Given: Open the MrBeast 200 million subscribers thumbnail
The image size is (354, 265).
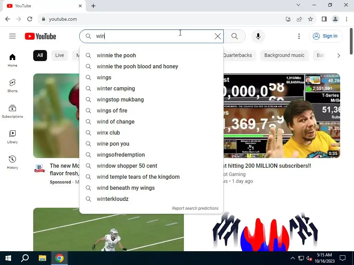Looking at the screenshot, I should click(x=282, y=116).
